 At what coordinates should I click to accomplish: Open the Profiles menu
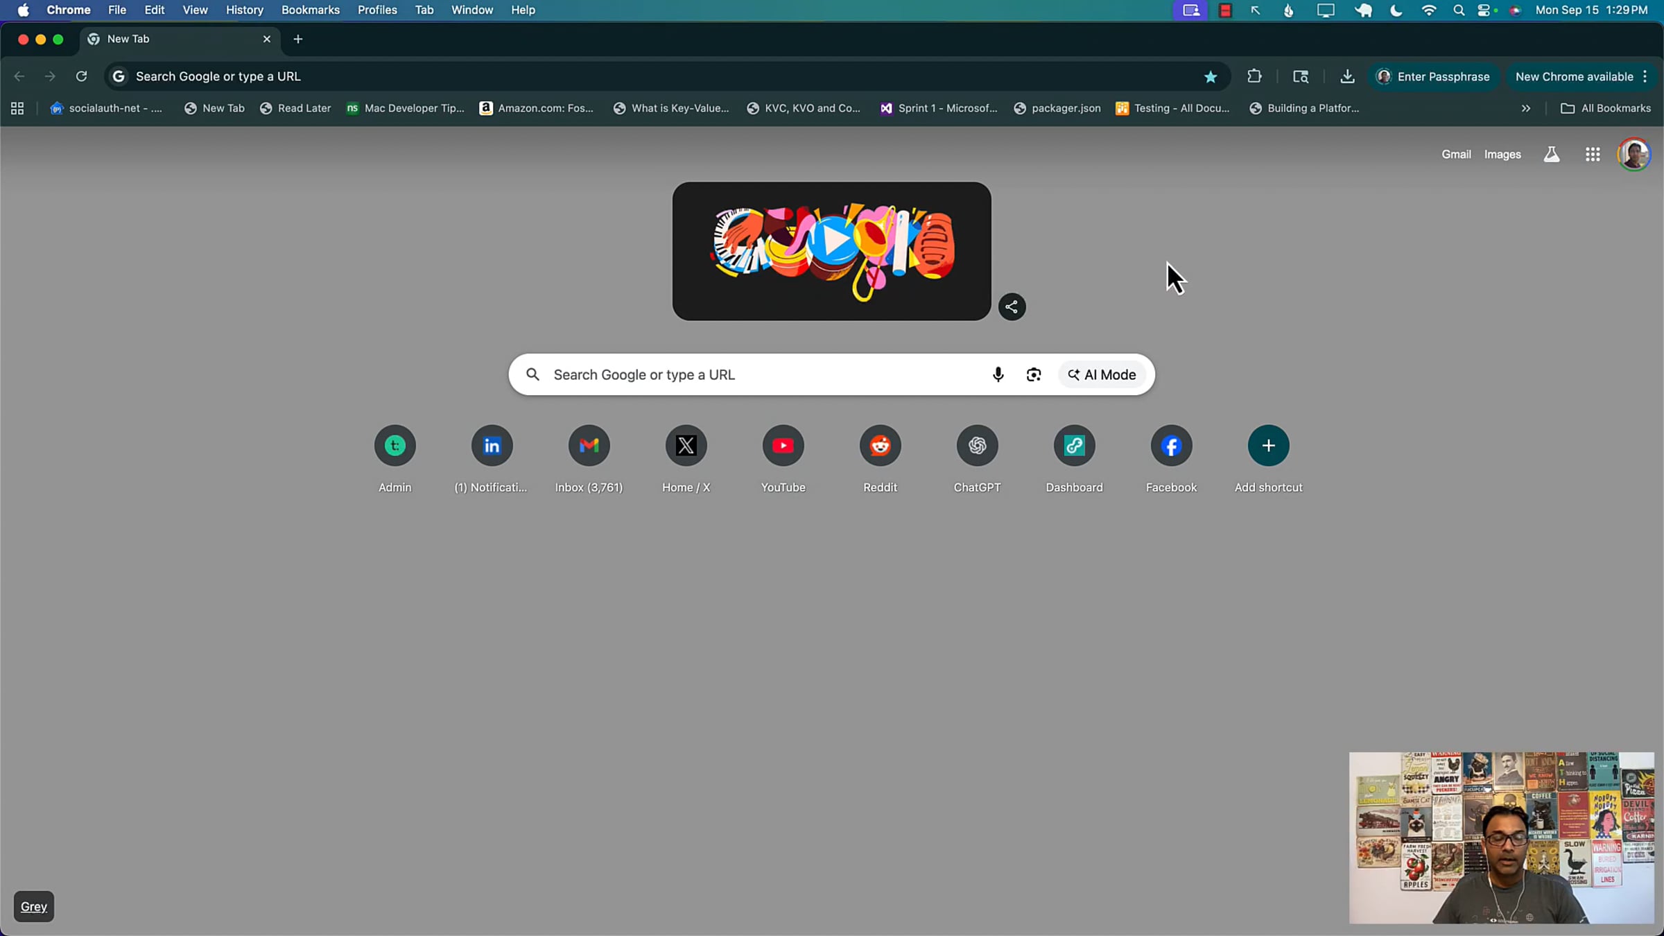[377, 10]
